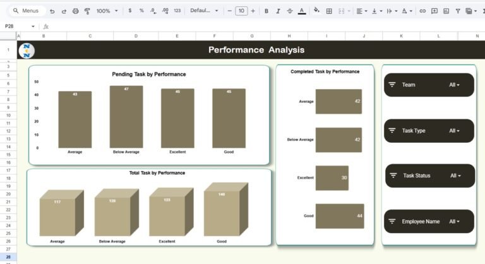Open the Borders tool
The image size is (485, 264).
(329, 11)
